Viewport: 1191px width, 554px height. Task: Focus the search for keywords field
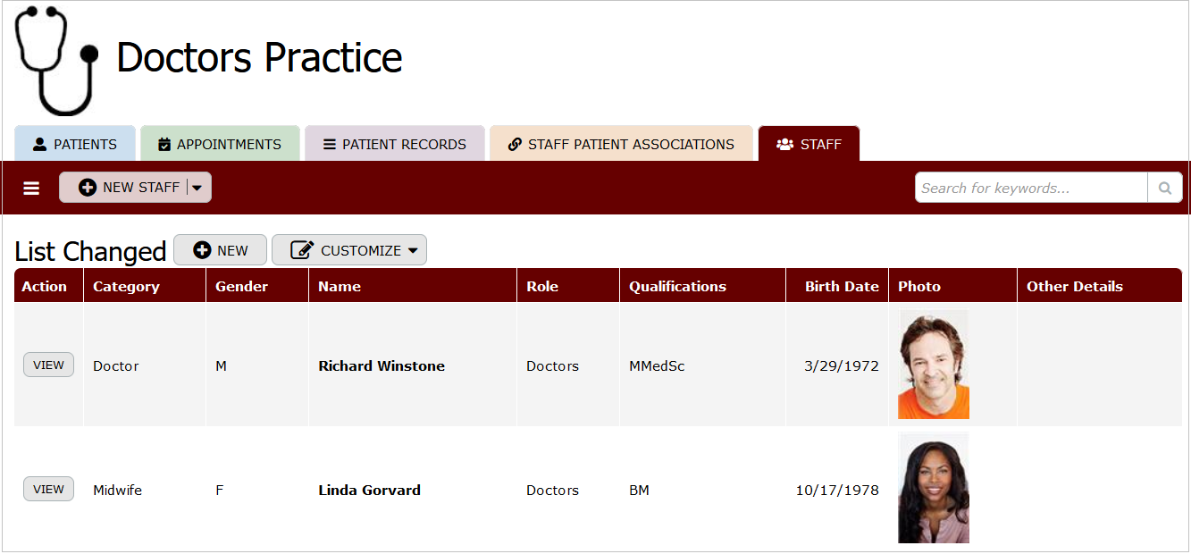(1031, 189)
